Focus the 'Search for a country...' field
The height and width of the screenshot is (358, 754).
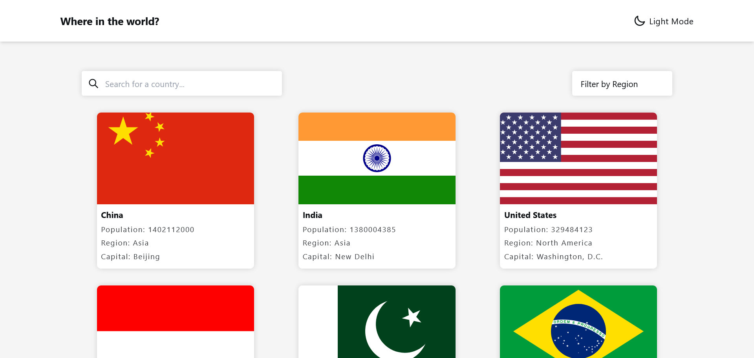(x=182, y=84)
